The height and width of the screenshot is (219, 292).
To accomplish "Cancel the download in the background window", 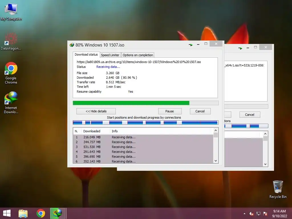I will [x=250, y=115].
